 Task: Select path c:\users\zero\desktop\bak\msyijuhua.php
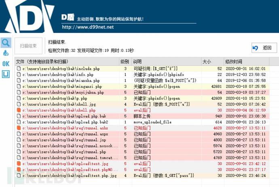pyautogui.click(x=63, y=92)
